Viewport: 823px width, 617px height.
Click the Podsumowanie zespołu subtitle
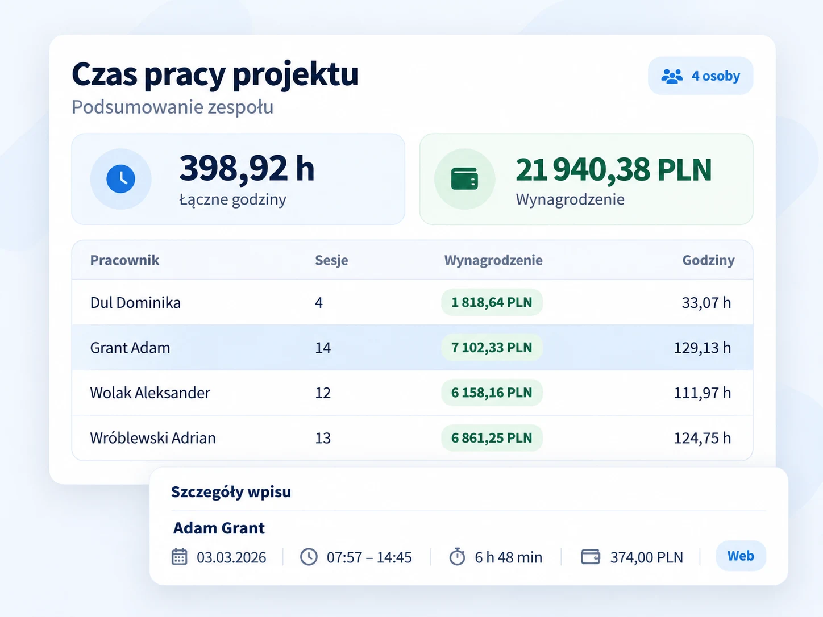[x=172, y=107]
